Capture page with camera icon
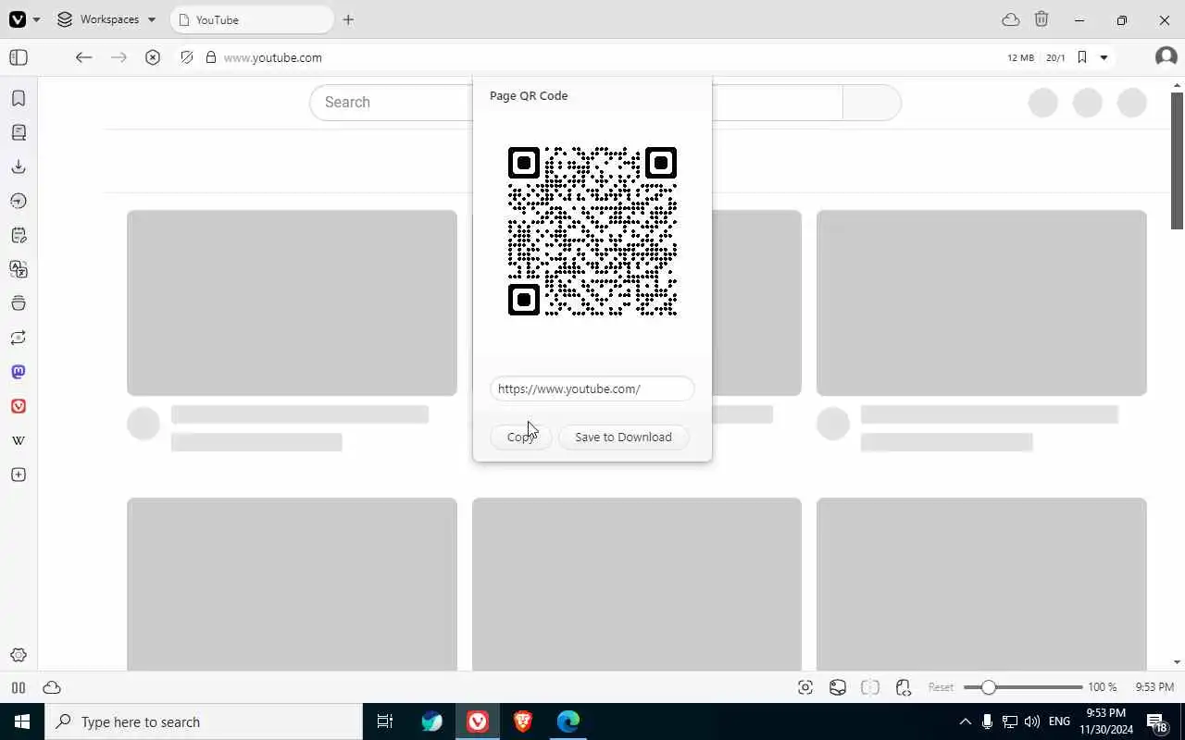 (x=805, y=687)
